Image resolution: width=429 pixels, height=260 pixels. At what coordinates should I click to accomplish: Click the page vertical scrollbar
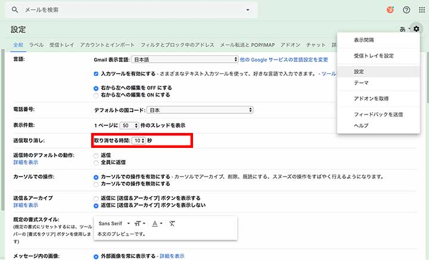click(427, 78)
